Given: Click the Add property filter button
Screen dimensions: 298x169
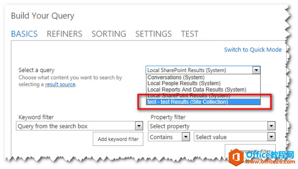Looking at the screenshot, I should click(250, 151).
